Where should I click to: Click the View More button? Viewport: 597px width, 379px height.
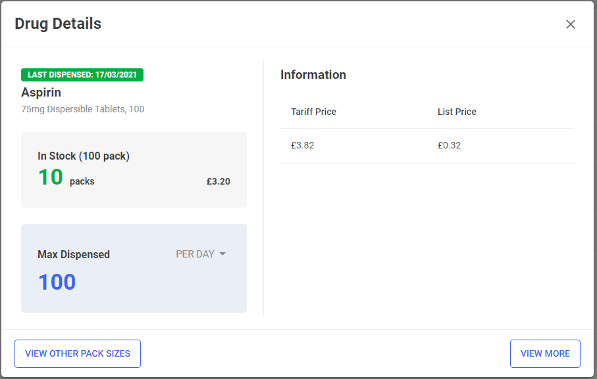(x=545, y=353)
